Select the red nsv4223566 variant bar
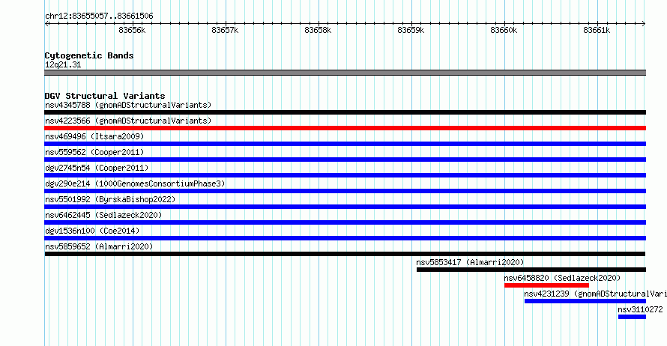667x346 pixels. point(345,128)
